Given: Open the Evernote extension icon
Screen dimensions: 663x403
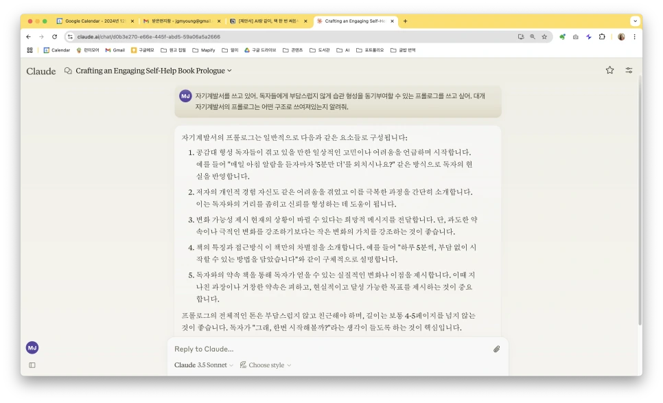Looking at the screenshot, I should click(x=563, y=37).
